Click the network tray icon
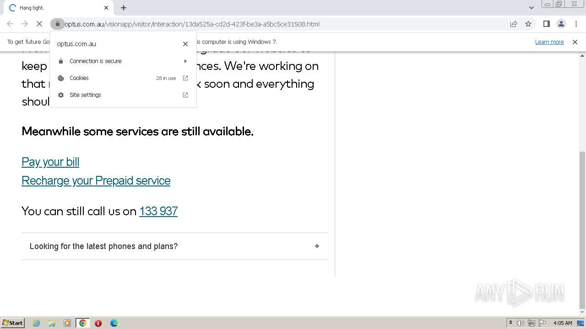Screen dimensions: 586x329 point(532,323)
